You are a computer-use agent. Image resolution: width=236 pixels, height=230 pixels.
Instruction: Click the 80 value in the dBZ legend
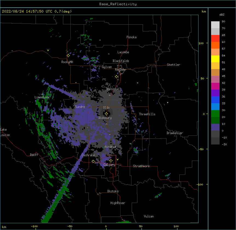[x=223, y=22]
